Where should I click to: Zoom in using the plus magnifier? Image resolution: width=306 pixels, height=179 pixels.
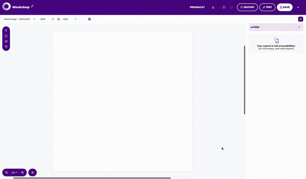point(23,172)
